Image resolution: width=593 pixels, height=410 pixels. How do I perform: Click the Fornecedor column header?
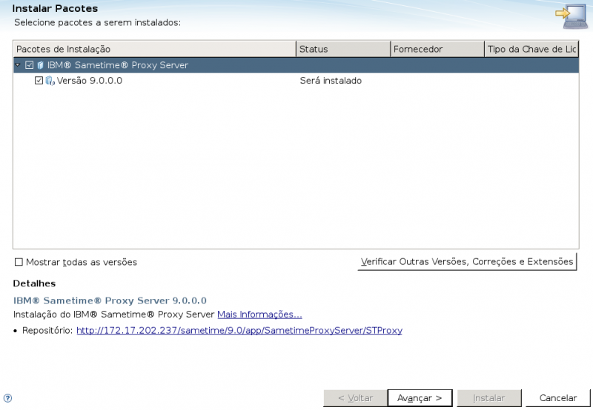click(437, 49)
